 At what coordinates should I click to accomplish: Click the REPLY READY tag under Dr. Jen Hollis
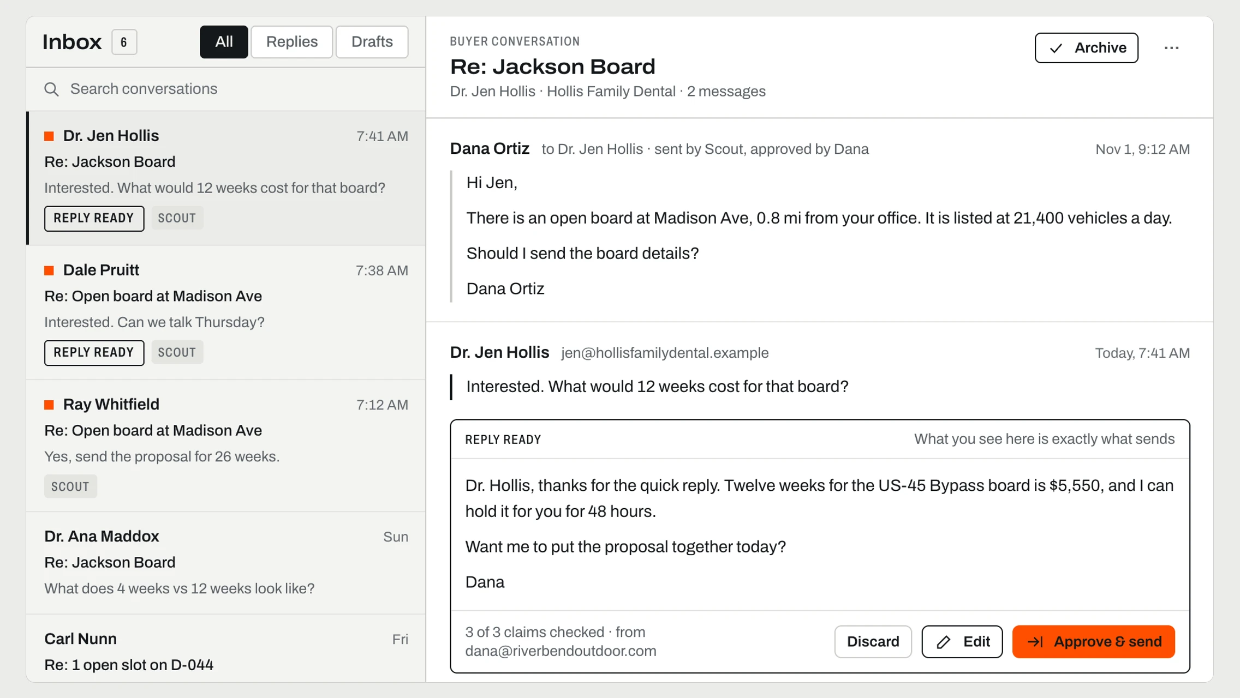[x=94, y=218]
